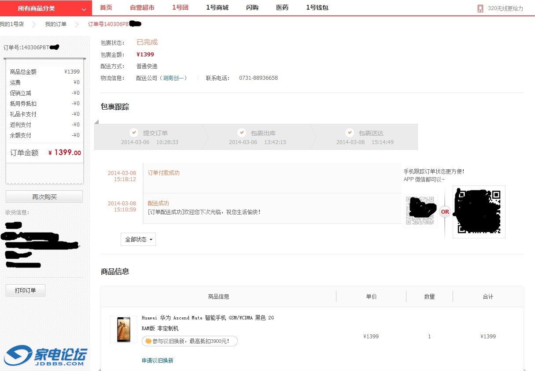
Task: Click the 参与以旧换新 promotion badge
Action: [190, 341]
